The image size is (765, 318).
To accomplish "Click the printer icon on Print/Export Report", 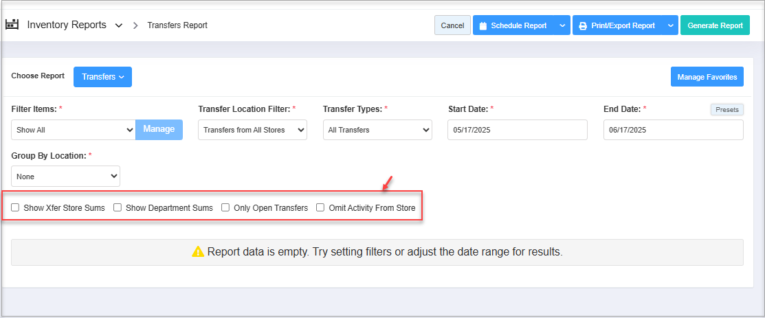I will click(583, 26).
